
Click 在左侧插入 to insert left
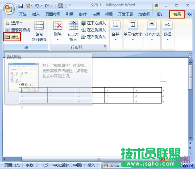pyautogui.click(x=93, y=30)
